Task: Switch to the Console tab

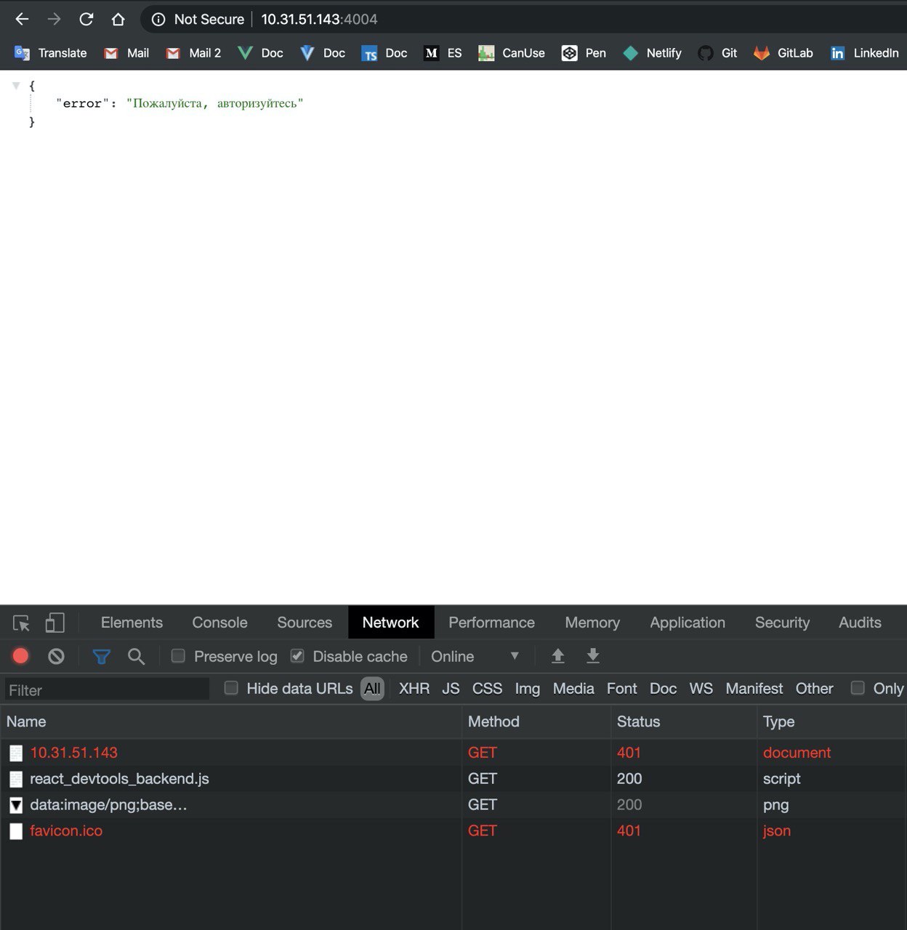Action: click(x=219, y=623)
